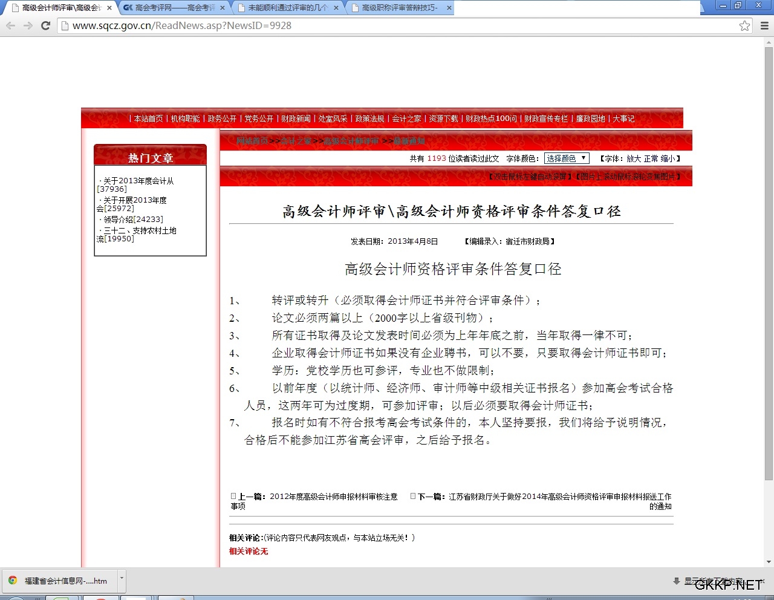This screenshot has width=774, height=600.
Task: Click the downloaded 福建省会计信息网 file icon
Action: coord(12,581)
